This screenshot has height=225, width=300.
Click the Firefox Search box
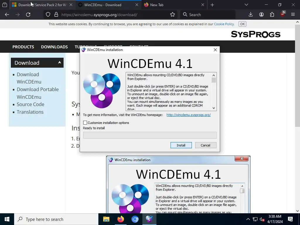tap(208, 15)
